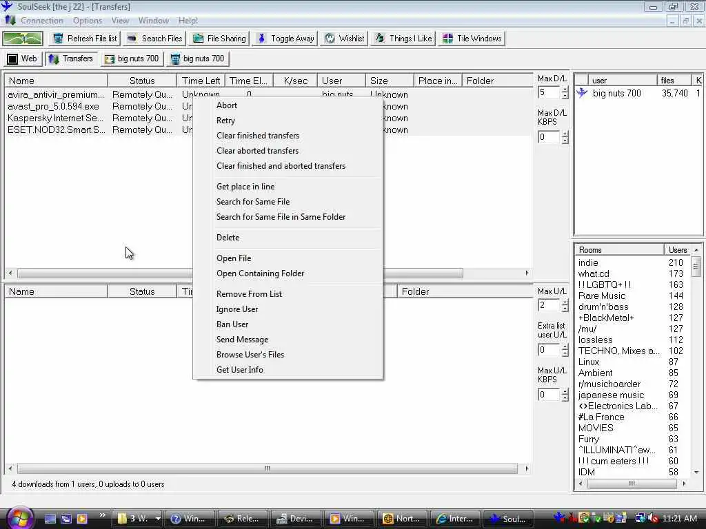Choose Open Containing Folder
Screen dimensions: 706x529
[288, 273]
